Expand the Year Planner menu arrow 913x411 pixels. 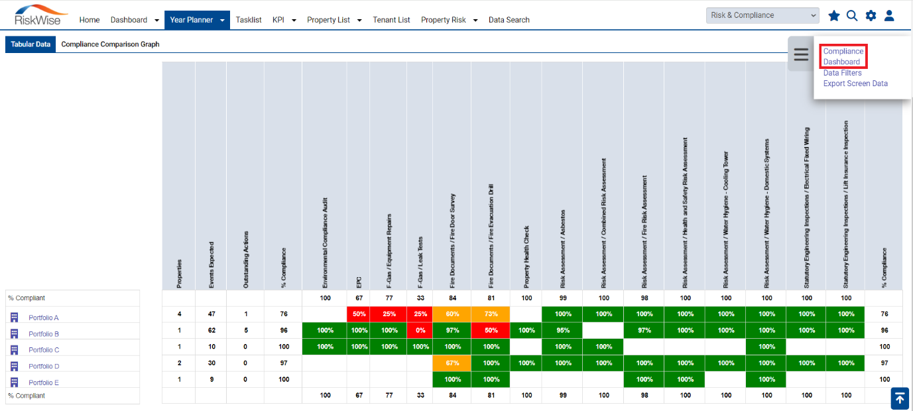point(223,21)
